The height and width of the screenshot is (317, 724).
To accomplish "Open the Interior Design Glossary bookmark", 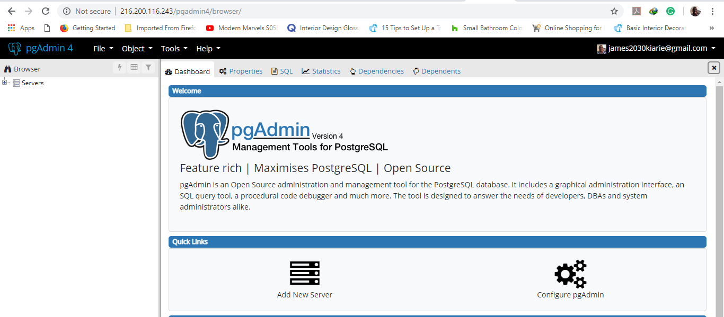I will (x=324, y=28).
